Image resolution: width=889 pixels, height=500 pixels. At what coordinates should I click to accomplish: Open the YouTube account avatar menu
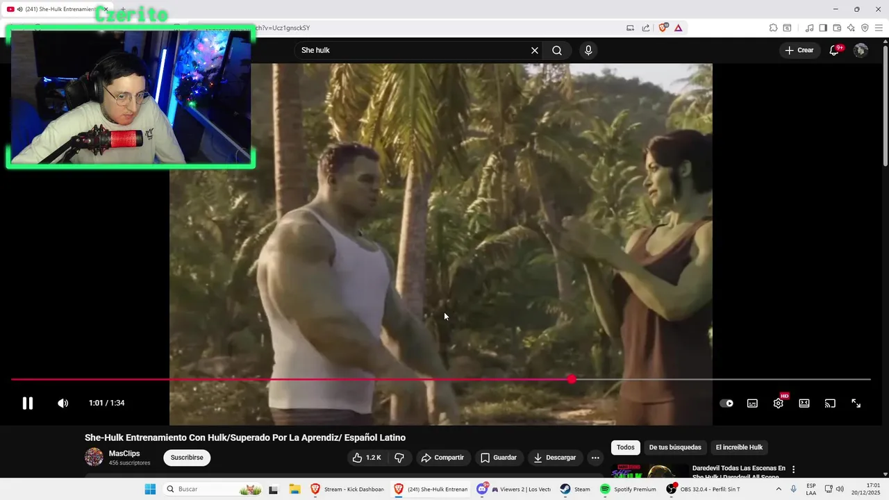point(861,50)
